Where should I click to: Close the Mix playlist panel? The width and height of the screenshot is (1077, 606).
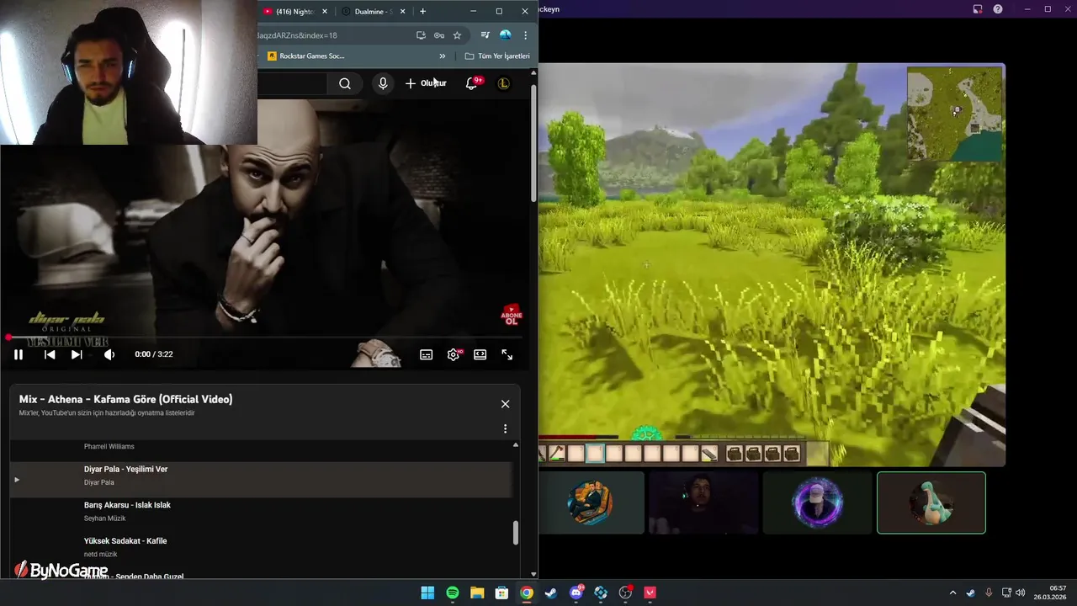[x=506, y=404]
